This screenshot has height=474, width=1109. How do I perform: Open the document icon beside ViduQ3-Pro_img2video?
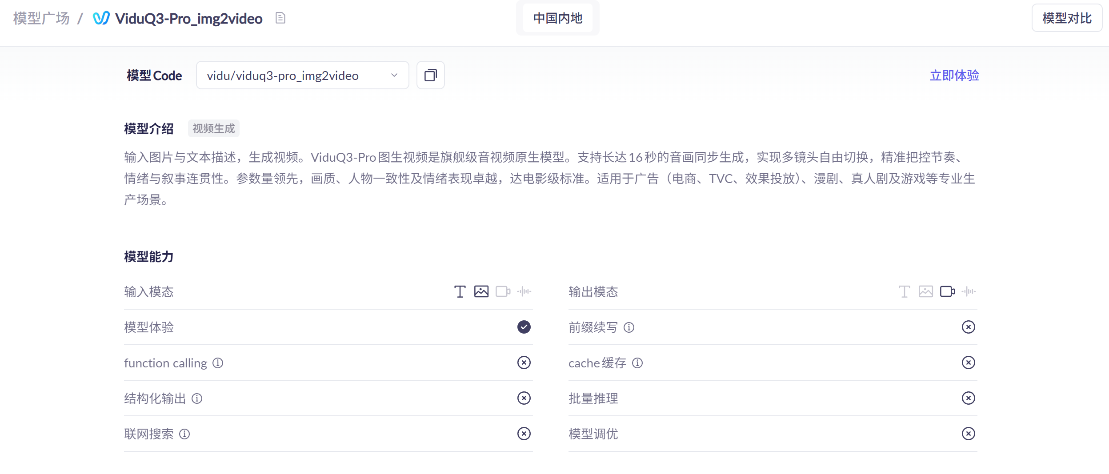280,18
